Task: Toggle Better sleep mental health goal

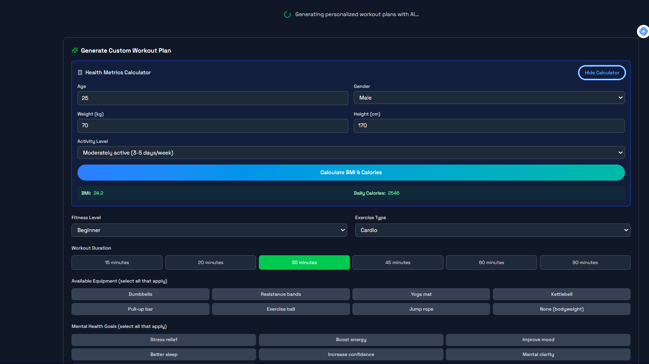Action: click(164, 354)
